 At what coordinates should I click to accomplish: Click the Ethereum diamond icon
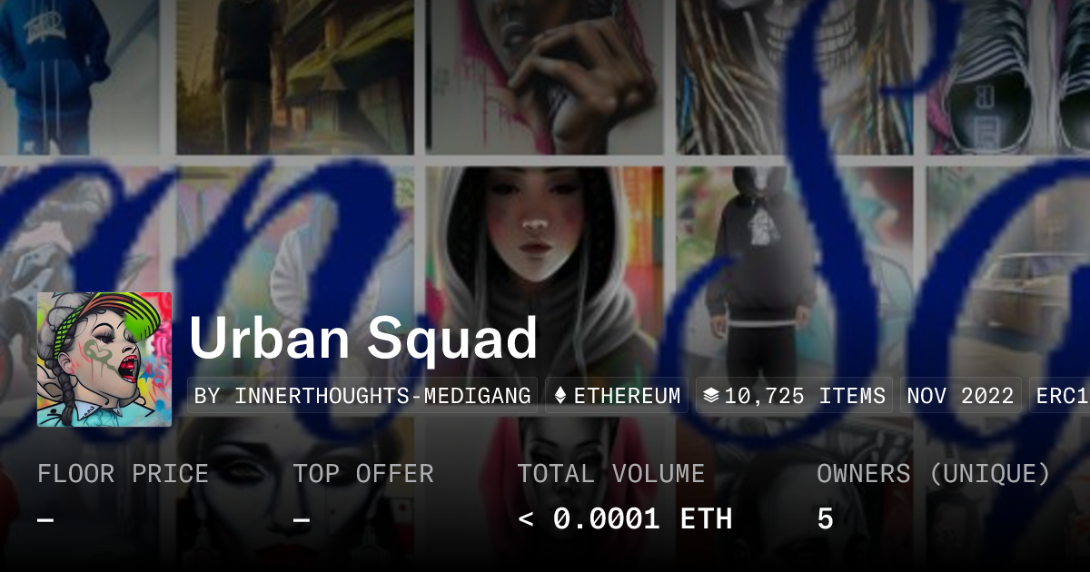pos(560,396)
